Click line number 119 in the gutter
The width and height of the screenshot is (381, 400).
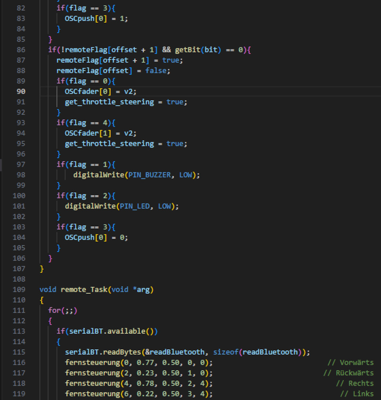(19, 394)
